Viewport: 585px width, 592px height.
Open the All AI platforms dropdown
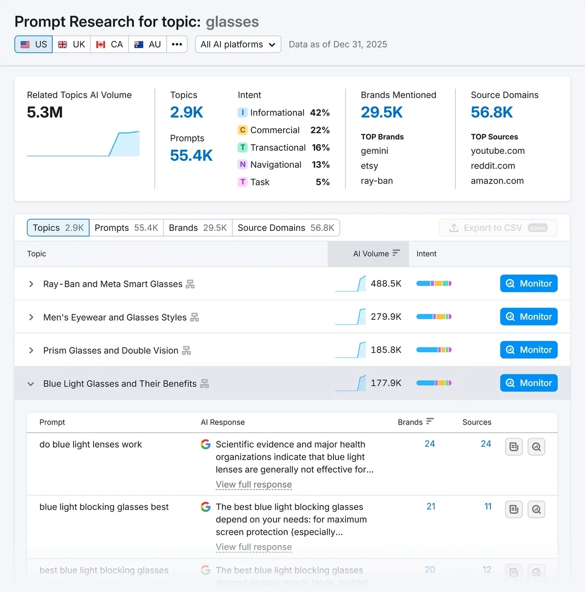238,44
